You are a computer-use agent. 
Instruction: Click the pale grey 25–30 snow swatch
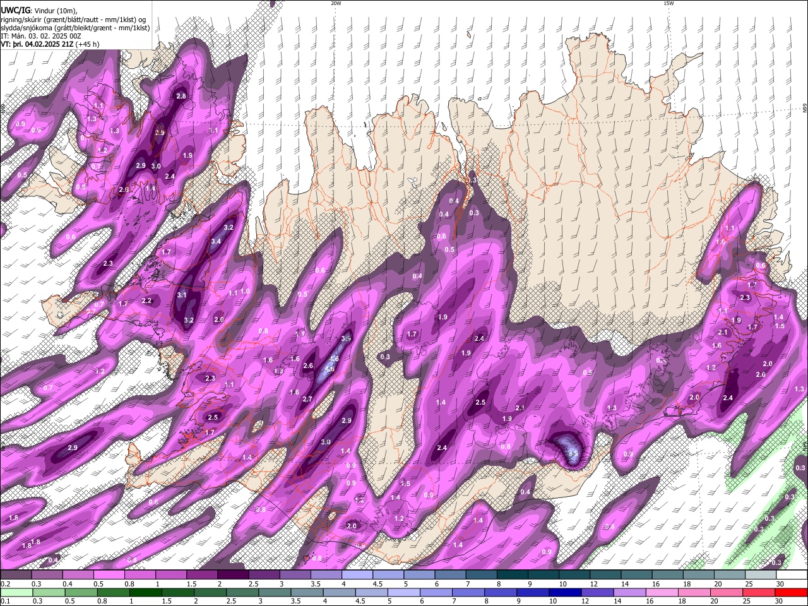tap(761, 575)
